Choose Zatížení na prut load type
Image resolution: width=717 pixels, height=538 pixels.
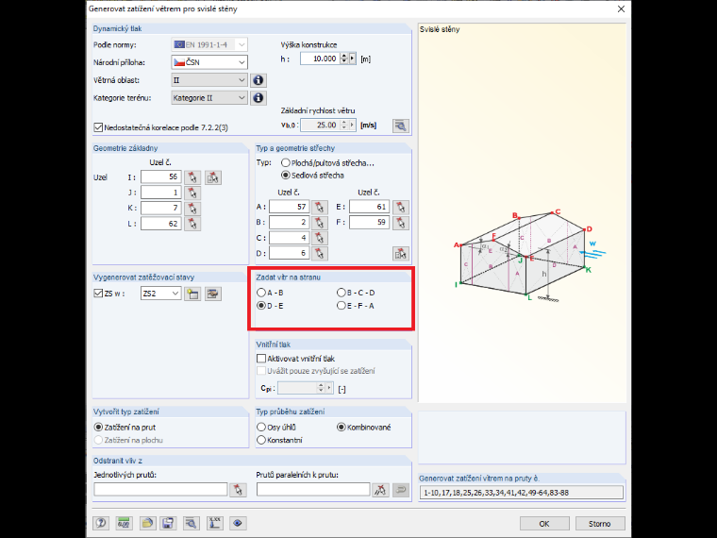(x=98, y=428)
